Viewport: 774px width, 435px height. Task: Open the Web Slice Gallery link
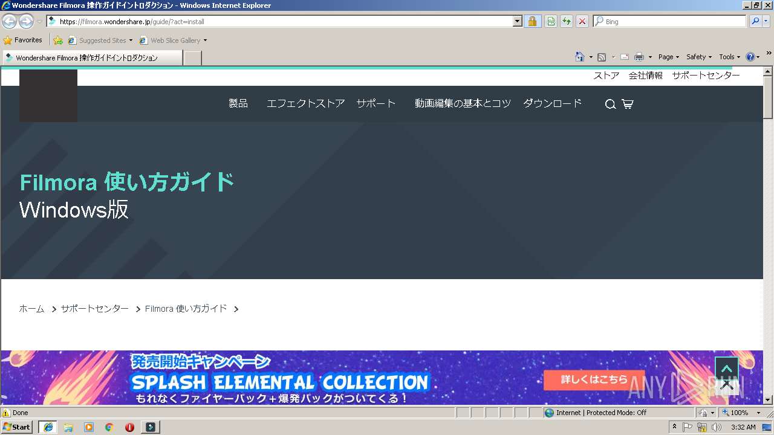[x=174, y=40]
